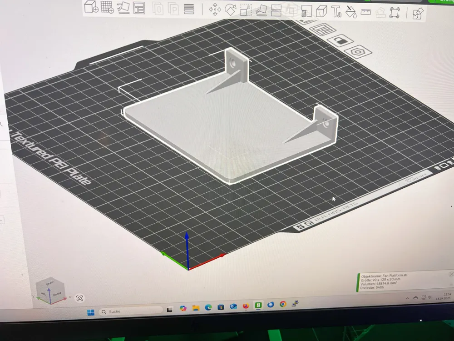454x341 pixels.
Task: Open the Text embossing tool
Action: (335, 11)
